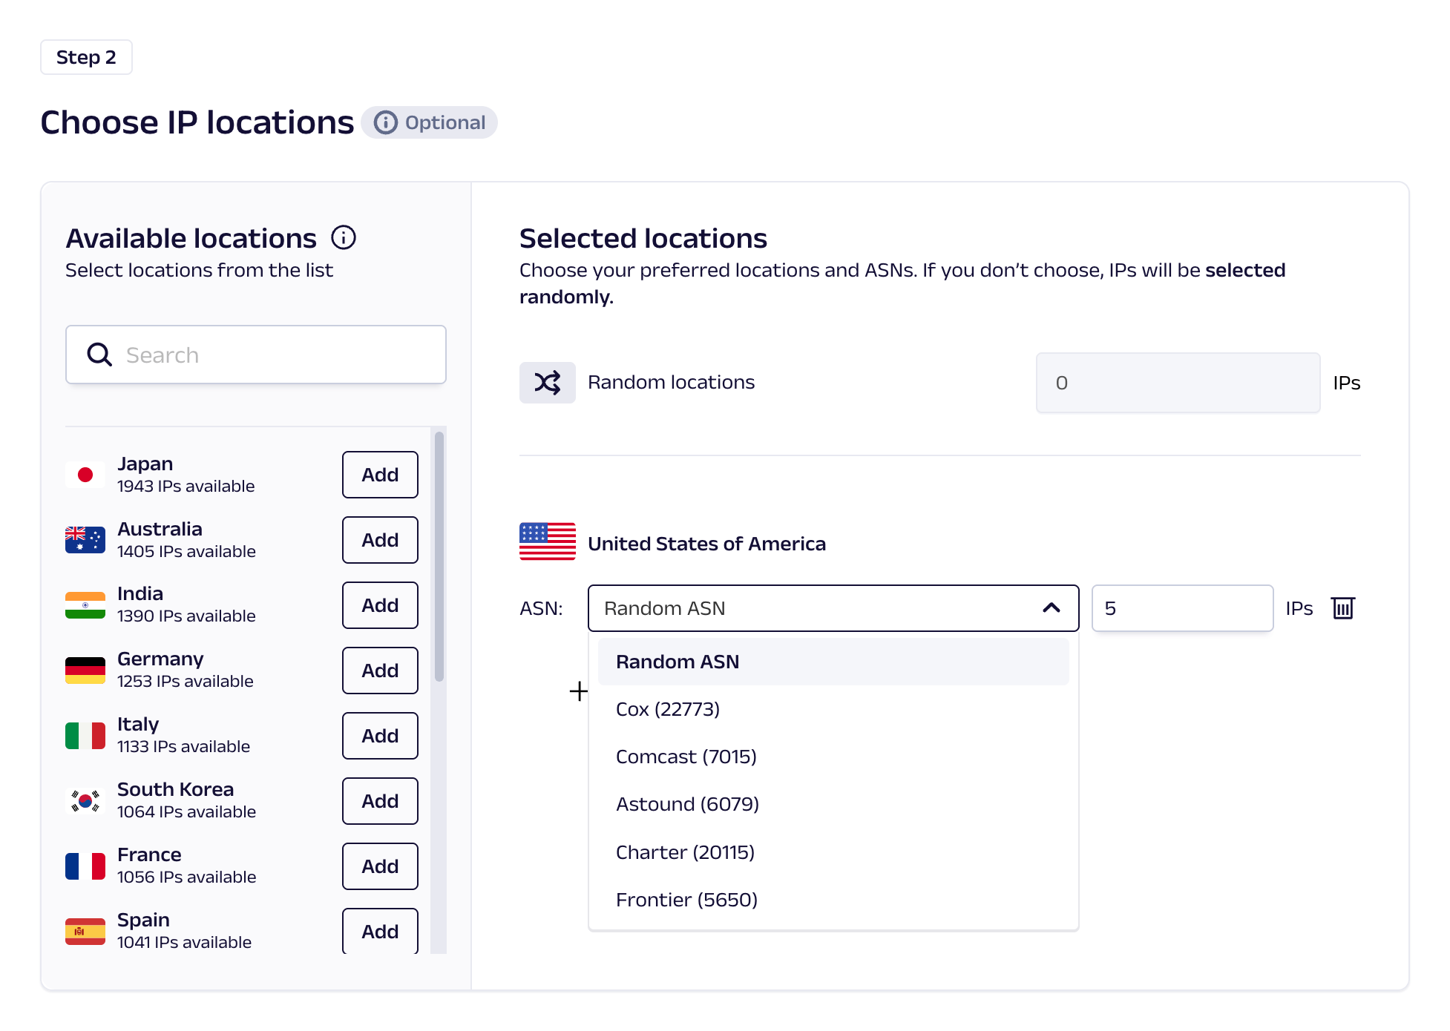This screenshot has width=1450, height=1031.
Task: Click the United States flag icon
Action: pos(547,542)
